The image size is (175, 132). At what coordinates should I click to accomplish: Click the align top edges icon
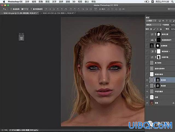[46, 9]
